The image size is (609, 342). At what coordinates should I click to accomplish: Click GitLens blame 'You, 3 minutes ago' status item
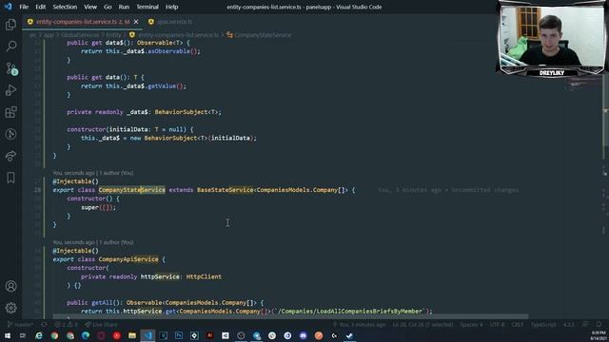[360, 324]
